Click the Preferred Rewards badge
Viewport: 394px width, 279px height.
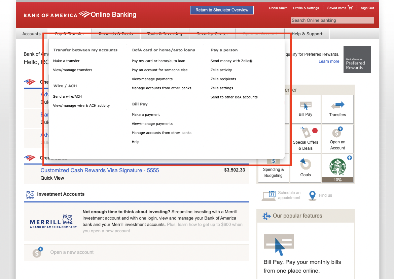[x=357, y=60]
